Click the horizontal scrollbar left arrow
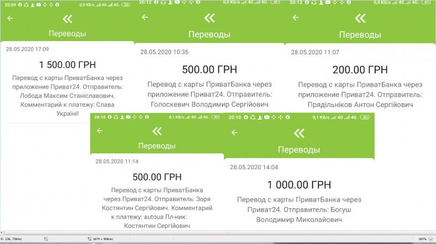 [2, 232]
